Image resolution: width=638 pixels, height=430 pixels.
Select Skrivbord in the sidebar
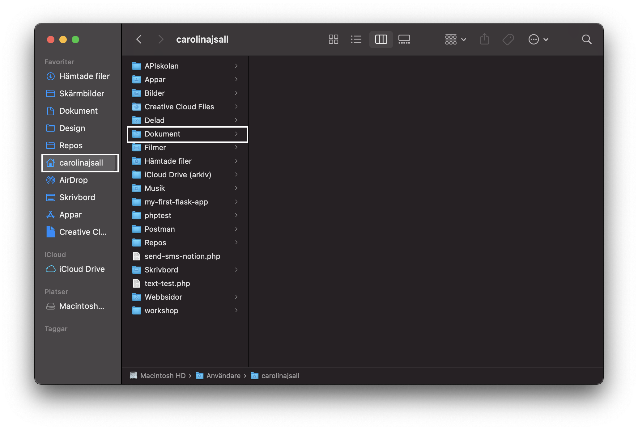pos(77,197)
